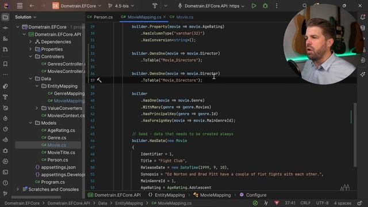Screen dimensions: 368x207
Task: Click Data in the bottom navigation path
Action: coord(102,203)
